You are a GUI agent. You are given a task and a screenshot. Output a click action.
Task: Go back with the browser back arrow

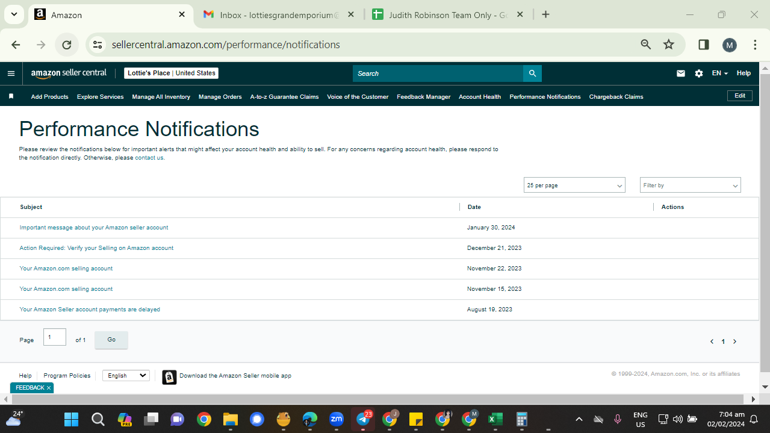(16, 45)
